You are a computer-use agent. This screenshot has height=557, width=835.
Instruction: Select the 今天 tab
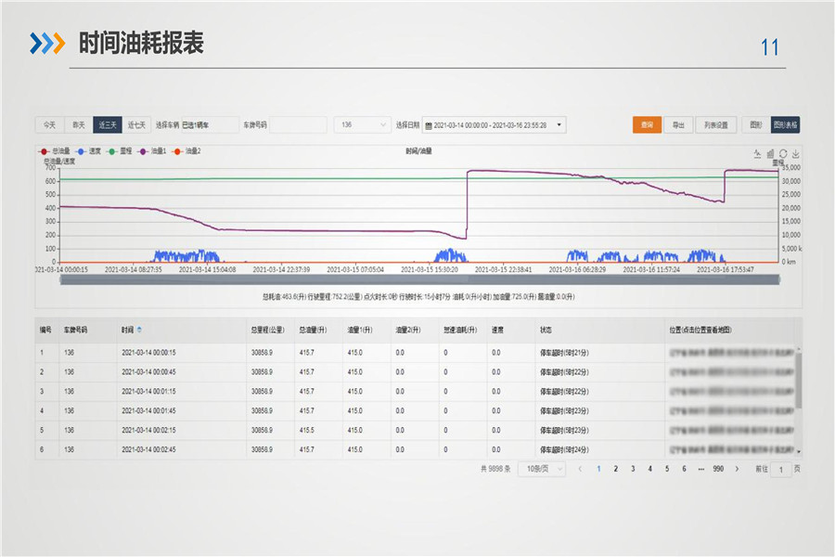click(x=50, y=124)
